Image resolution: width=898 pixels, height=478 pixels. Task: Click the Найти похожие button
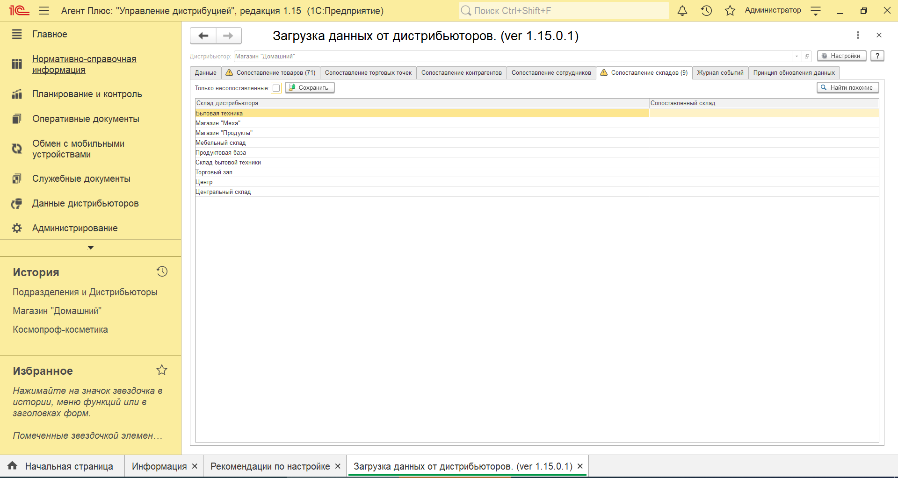[x=847, y=87]
